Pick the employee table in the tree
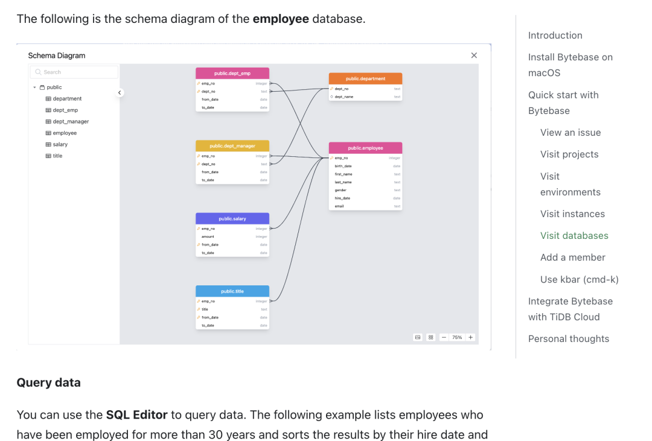The image size is (652, 441). (61, 133)
